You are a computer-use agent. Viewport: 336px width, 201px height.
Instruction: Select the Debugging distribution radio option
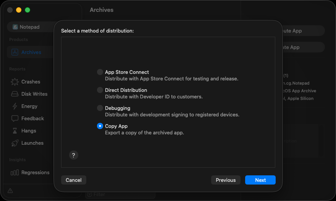(x=100, y=108)
